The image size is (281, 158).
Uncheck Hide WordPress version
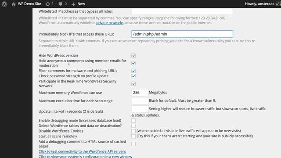(x=133, y=56)
